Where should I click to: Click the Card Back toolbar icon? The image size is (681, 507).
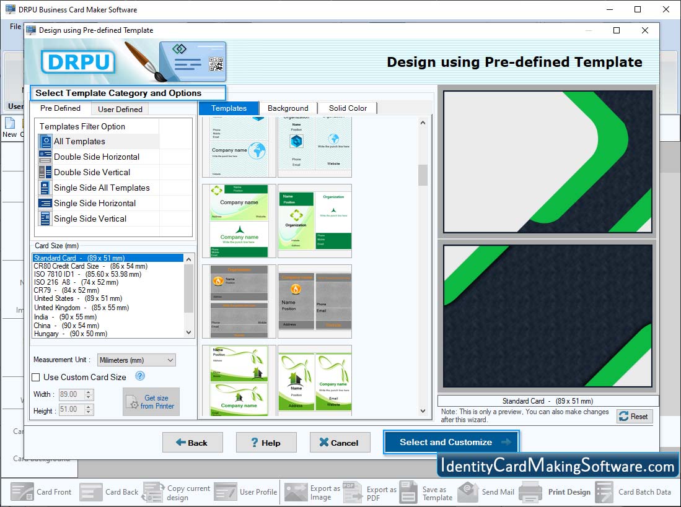[91, 492]
